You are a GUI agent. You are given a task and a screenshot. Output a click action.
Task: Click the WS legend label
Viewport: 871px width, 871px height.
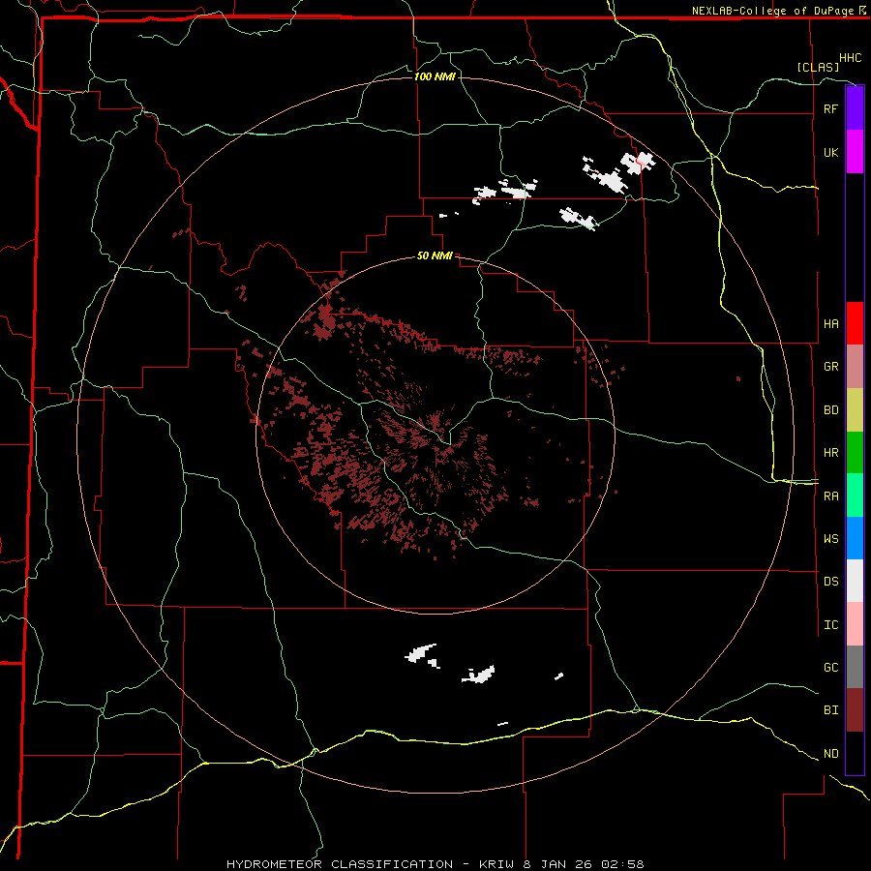[x=830, y=538]
